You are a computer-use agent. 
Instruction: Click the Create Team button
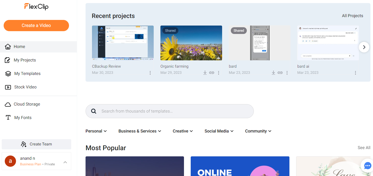tap(36, 144)
